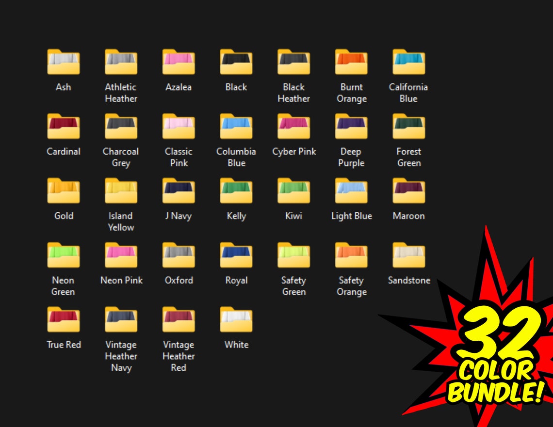Select the Burnt Orange folder

point(351,62)
